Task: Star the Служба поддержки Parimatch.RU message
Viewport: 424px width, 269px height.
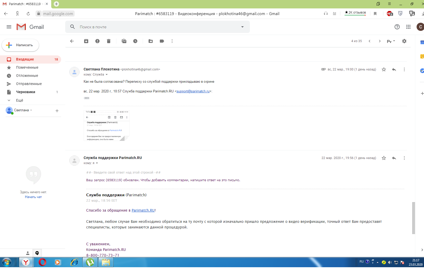Action: (384, 158)
